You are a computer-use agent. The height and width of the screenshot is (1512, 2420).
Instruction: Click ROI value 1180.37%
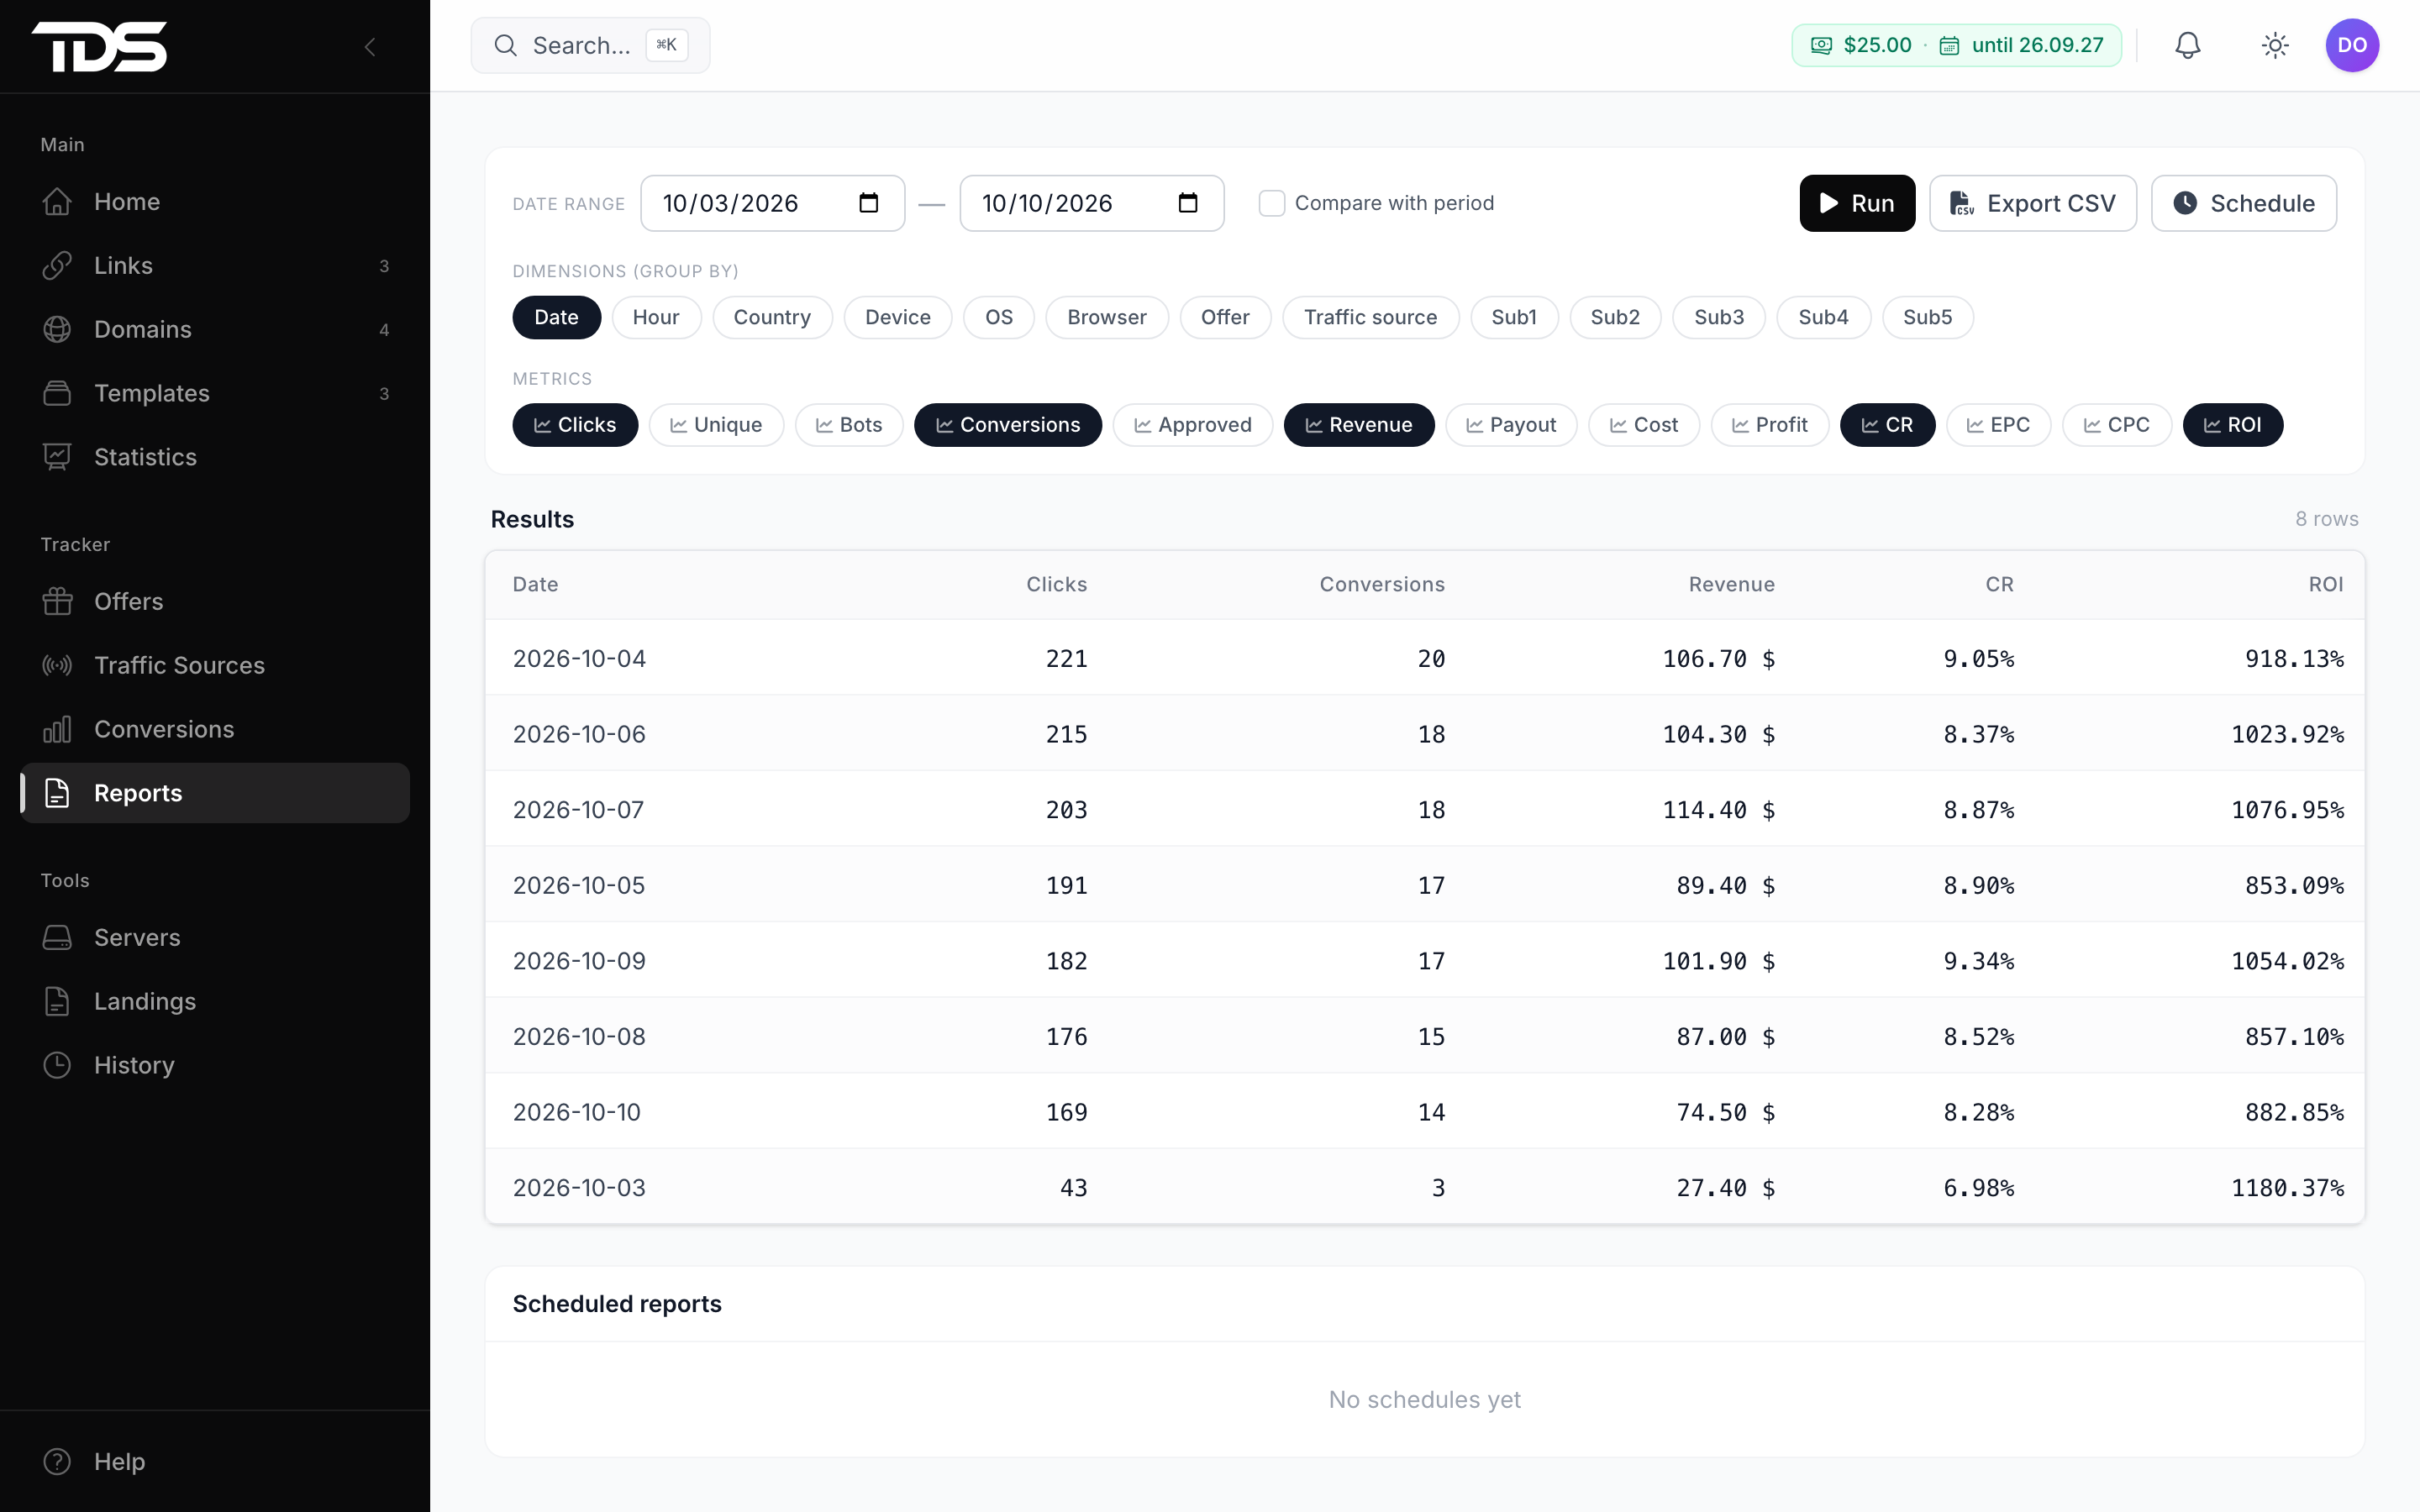coord(2287,1188)
